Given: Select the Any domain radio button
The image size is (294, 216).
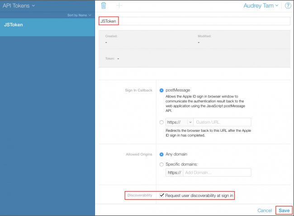Looking at the screenshot, I should click(x=161, y=154).
